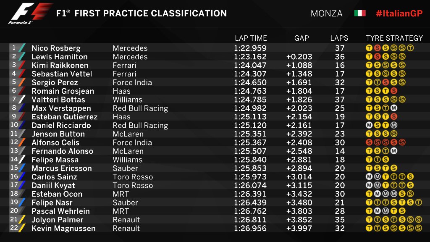Select the GAP column header
The image size is (430, 242).
click(302, 38)
